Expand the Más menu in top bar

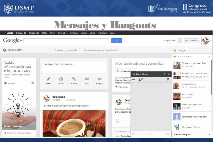coord(113,33)
